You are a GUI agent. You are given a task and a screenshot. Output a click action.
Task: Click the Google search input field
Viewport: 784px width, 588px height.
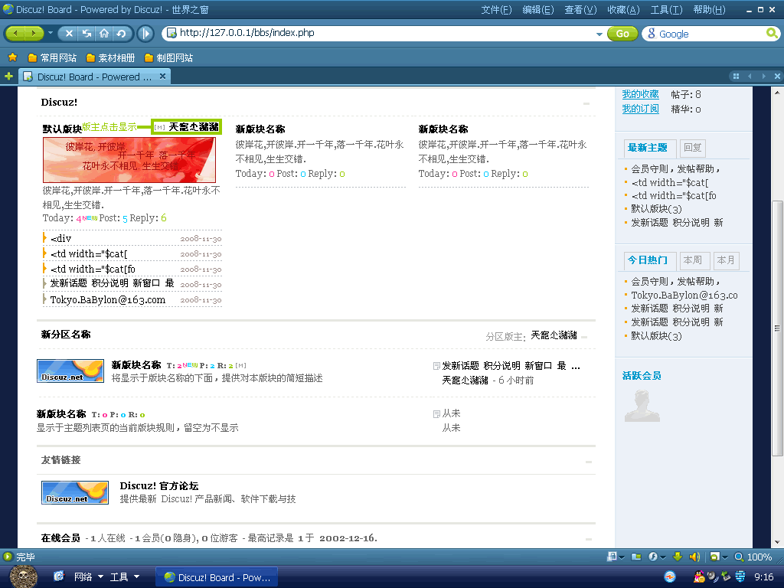[710, 34]
